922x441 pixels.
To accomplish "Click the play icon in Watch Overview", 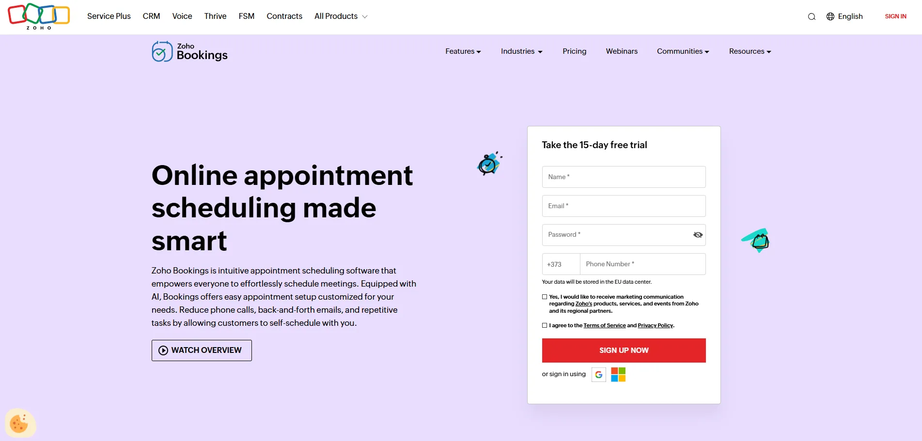I will (163, 350).
